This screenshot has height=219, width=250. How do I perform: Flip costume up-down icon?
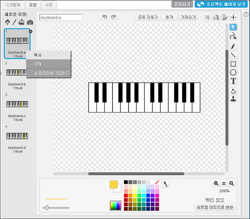pyautogui.click(x=225, y=17)
